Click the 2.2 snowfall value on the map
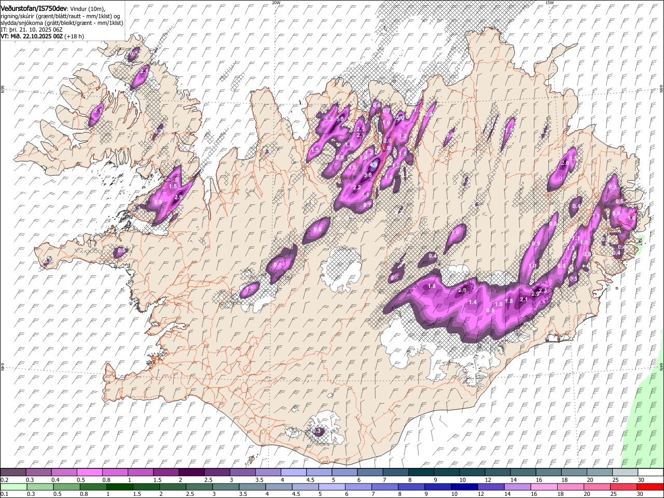The width and height of the screenshot is (664, 498). pos(357,187)
